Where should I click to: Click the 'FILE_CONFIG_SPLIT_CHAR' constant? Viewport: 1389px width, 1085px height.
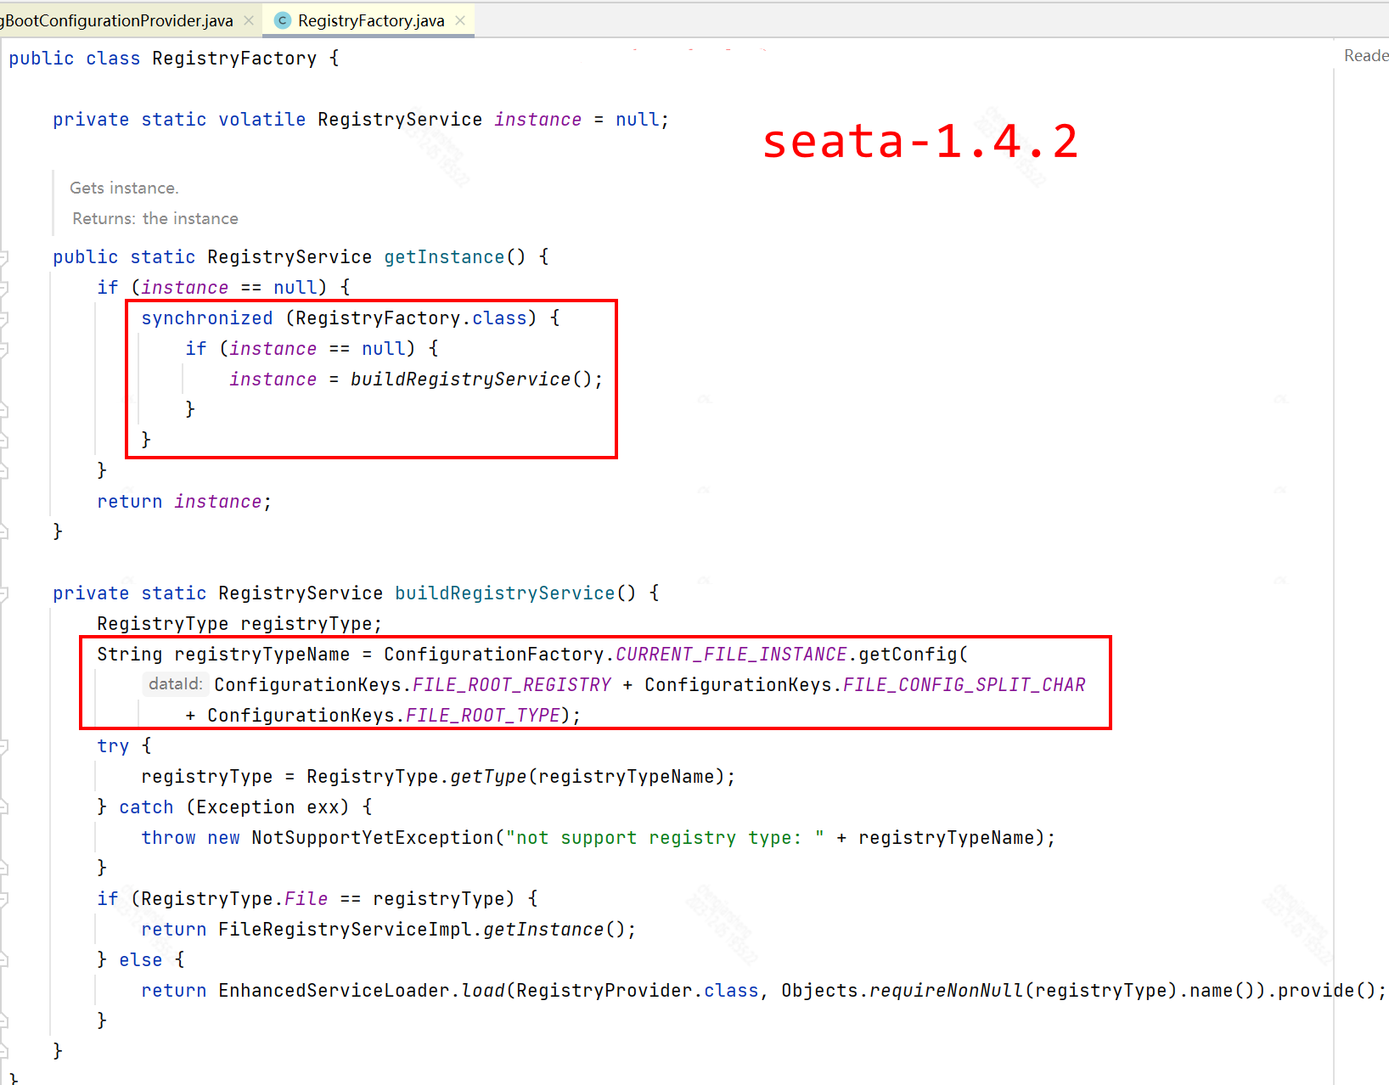click(x=964, y=685)
